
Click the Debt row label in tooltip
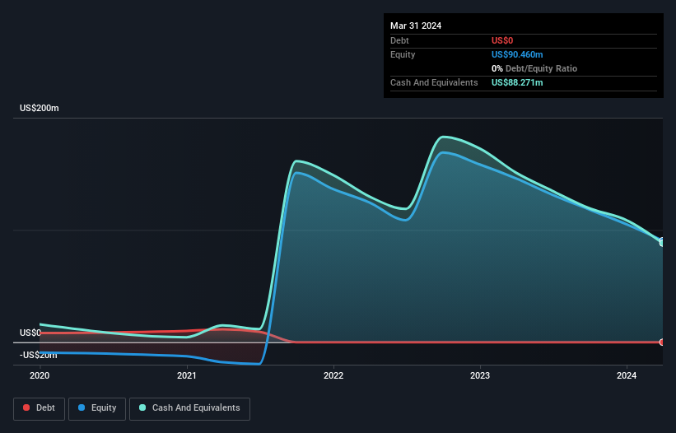coord(399,40)
